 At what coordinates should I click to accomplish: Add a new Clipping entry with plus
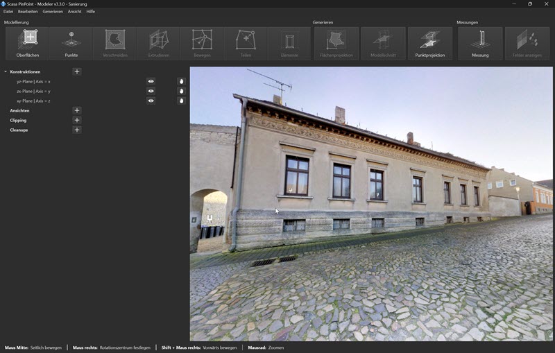pyautogui.click(x=77, y=120)
